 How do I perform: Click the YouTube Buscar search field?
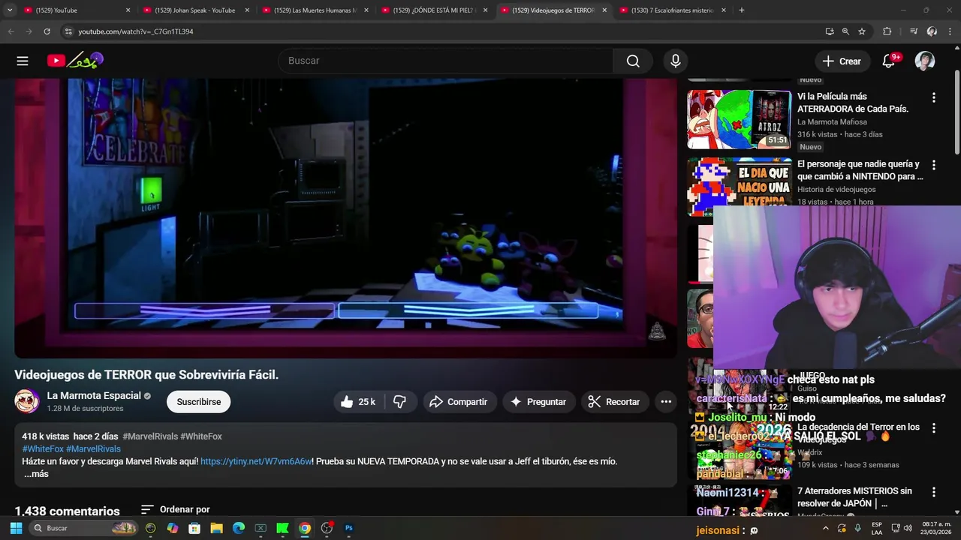445,61
